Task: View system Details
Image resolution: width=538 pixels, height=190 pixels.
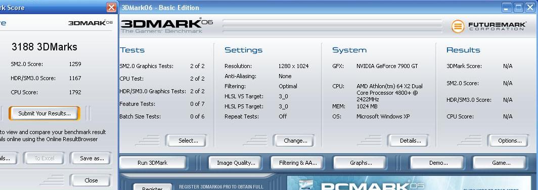Action: pyautogui.click(x=408, y=141)
